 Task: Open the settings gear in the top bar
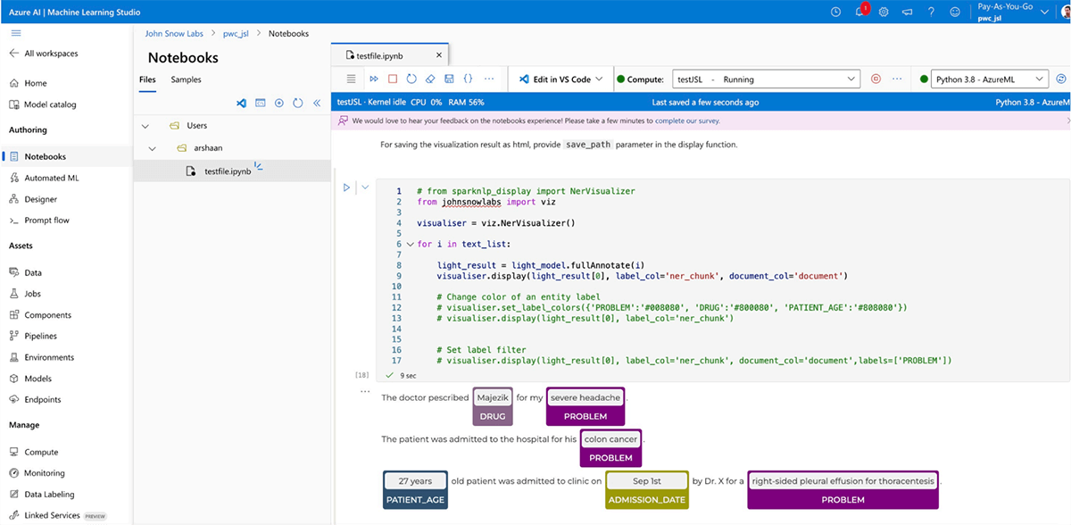pos(884,12)
